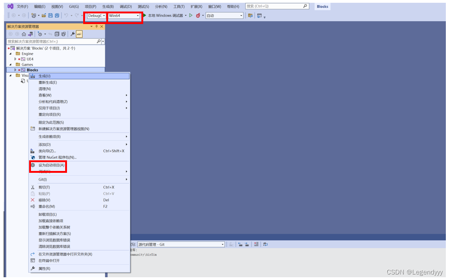Open 属性(R) from the context menu

tap(79, 268)
